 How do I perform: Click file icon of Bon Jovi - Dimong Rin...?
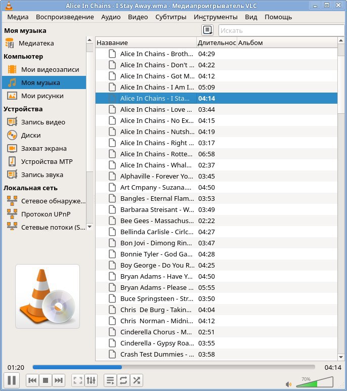point(112,243)
